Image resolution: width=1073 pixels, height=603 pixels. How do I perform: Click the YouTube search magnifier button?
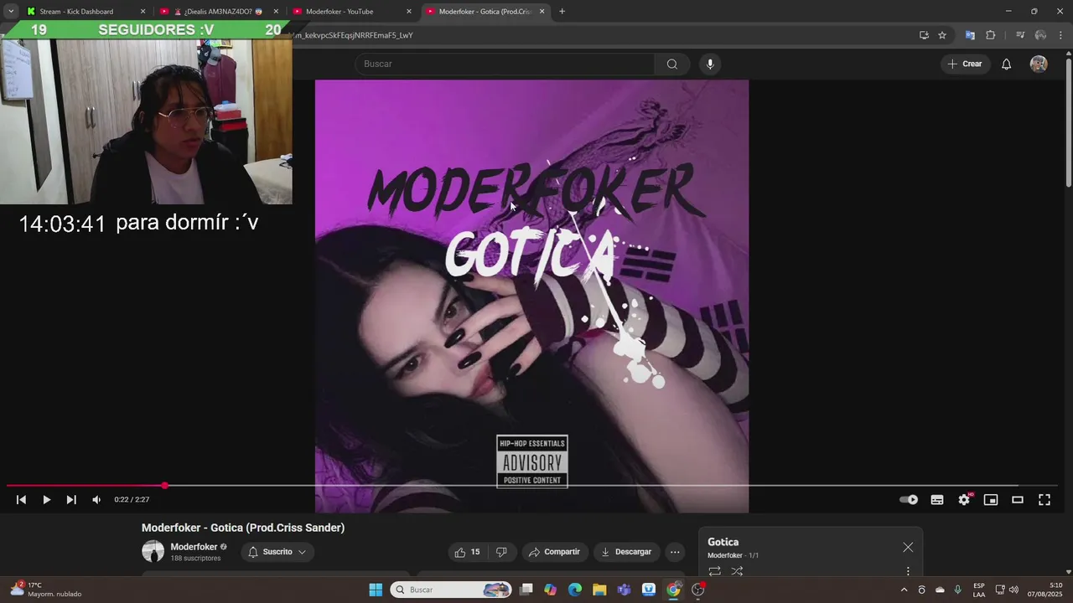coord(671,64)
